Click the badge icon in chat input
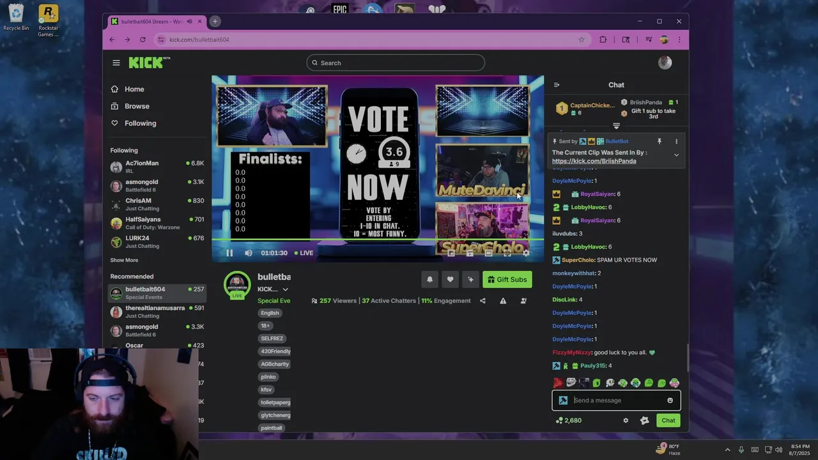 click(563, 401)
